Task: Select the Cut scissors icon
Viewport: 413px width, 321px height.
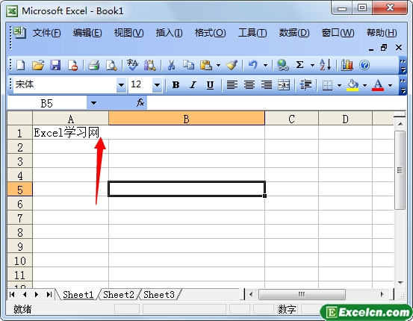Action: point(171,65)
